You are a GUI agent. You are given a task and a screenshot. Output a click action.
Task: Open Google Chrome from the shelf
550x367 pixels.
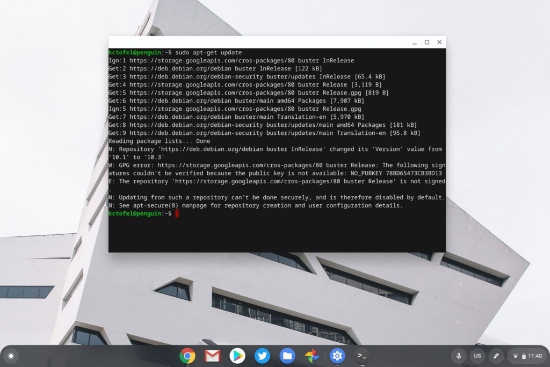tap(187, 356)
